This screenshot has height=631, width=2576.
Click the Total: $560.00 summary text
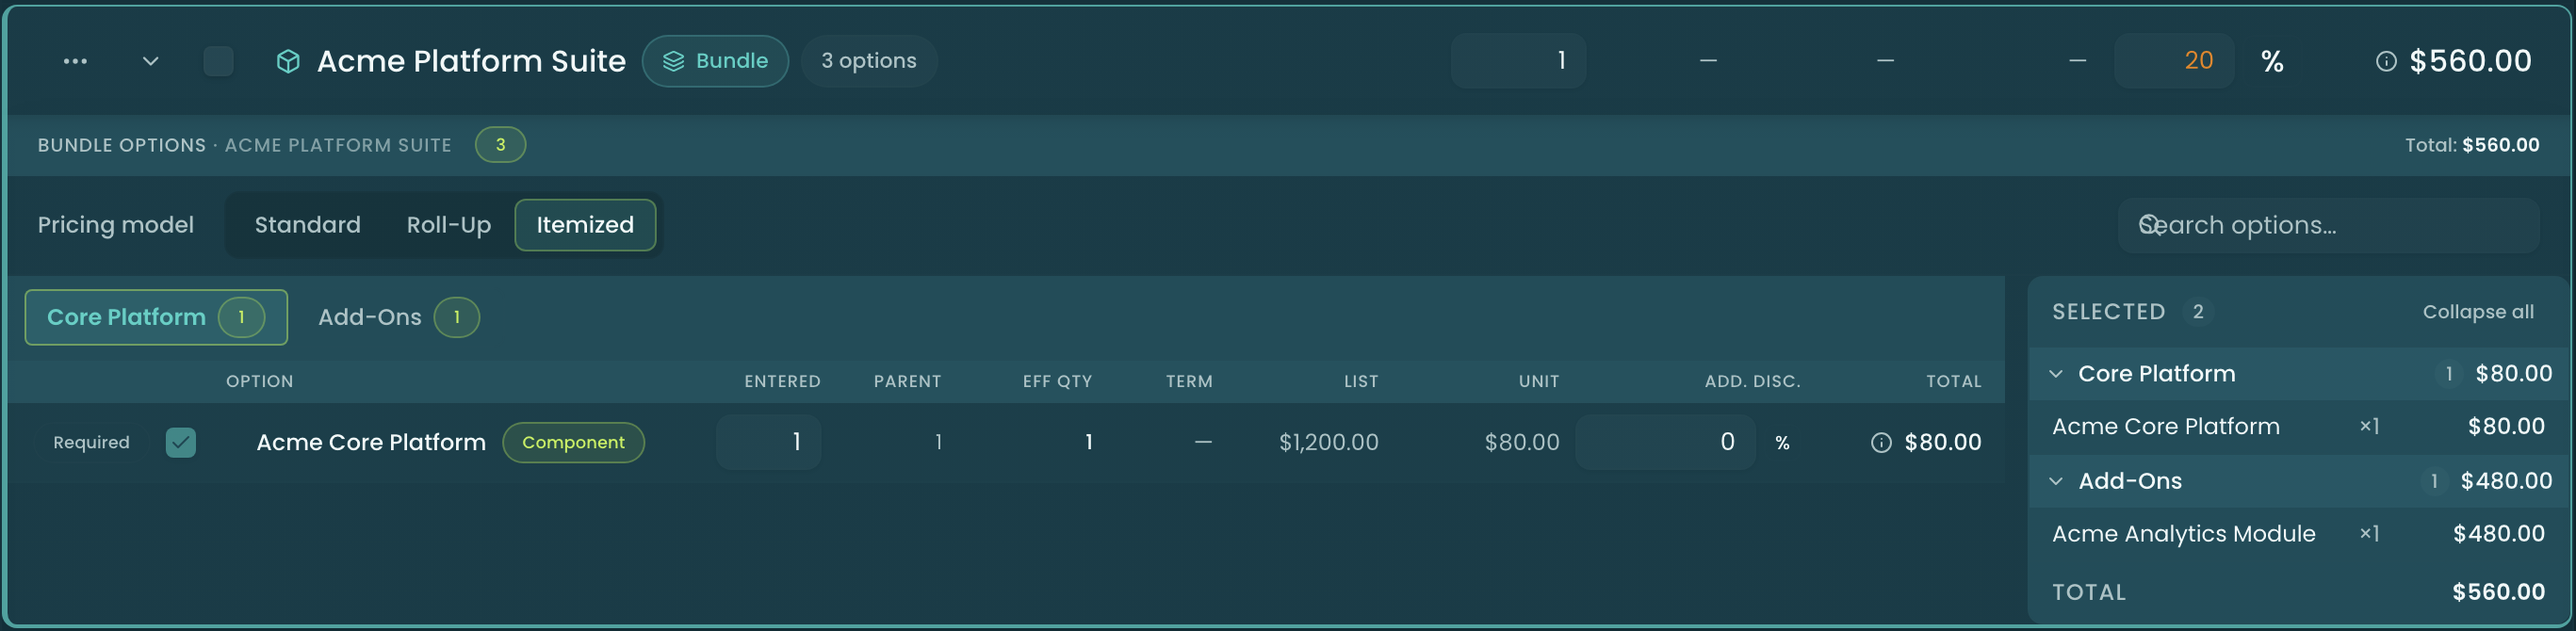point(2471,145)
